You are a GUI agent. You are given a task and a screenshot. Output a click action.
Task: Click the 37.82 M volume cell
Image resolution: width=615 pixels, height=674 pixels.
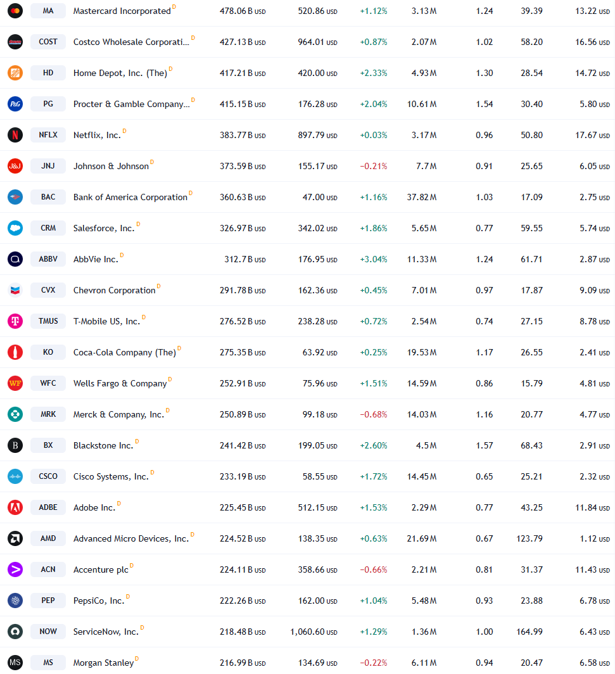point(422,197)
